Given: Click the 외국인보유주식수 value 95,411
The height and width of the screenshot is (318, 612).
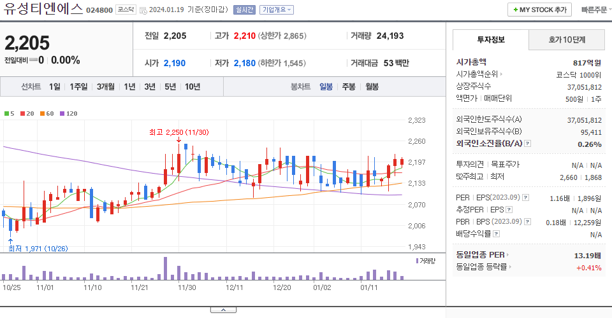Looking at the screenshot, I should [591, 132].
